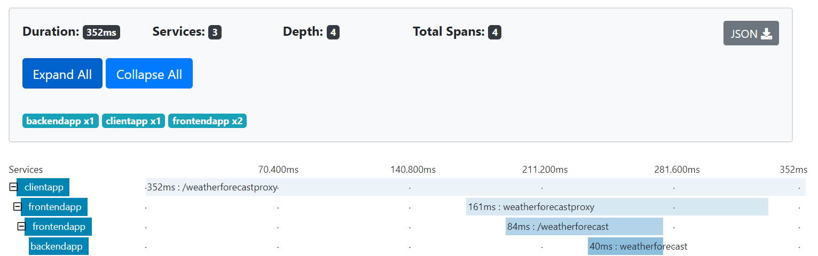Open the 40ms weatherforecast span bar
The image size is (818, 256).
click(625, 246)
